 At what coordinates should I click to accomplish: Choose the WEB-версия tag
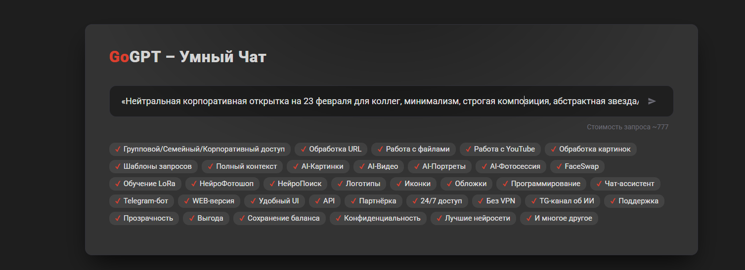[210, 201]
